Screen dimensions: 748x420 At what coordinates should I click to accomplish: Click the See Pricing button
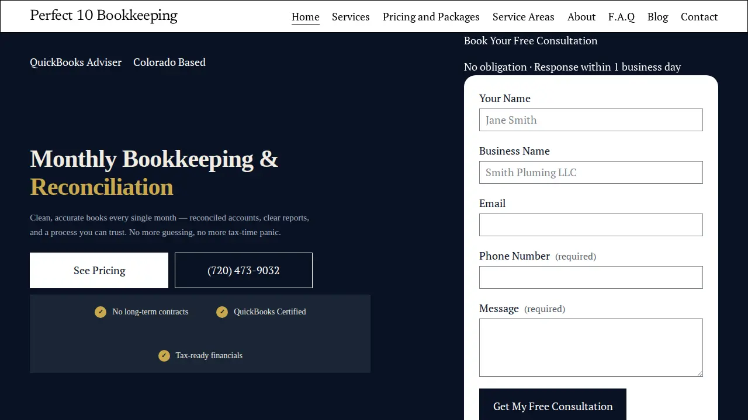[x=99, y=270]
